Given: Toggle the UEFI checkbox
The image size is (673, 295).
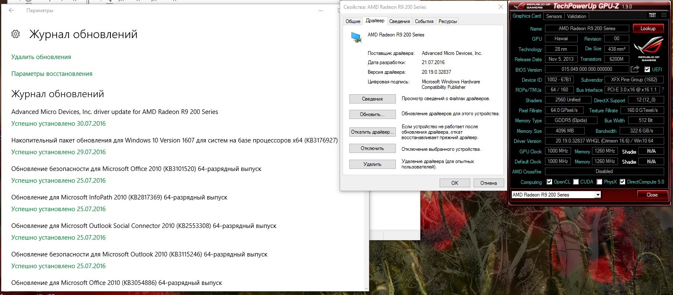Looking at the screenshot, I should pyautogui.click(x=647, y=70).
